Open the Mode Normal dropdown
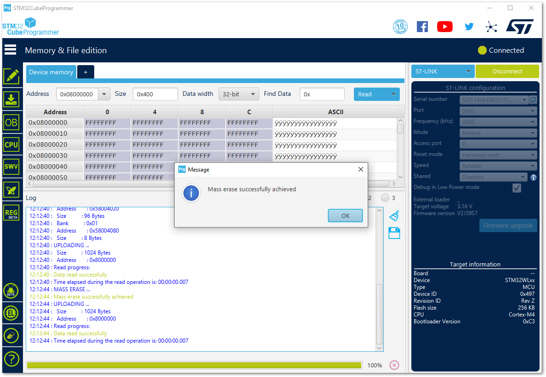Image resolution: width=546 pixels, height=377 pixels. click(x=498, y=133)
